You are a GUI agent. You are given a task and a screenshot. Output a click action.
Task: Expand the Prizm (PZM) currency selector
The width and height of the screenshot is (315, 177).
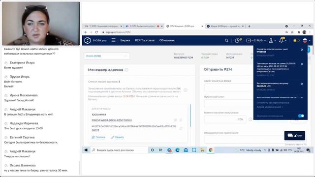107,56
